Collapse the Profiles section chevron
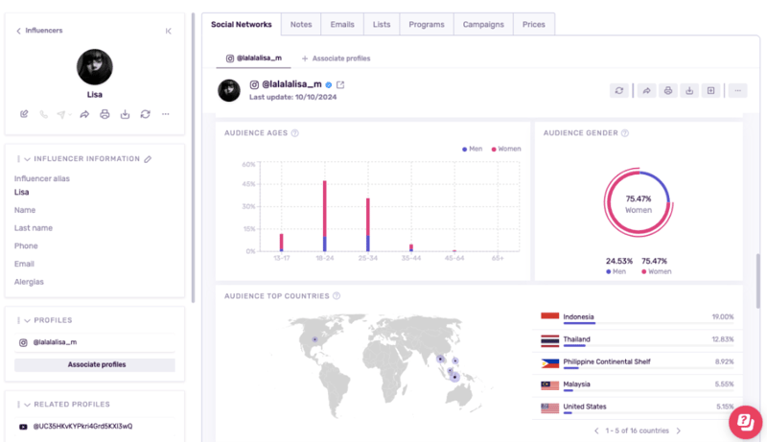Viewport: 767px width, 442px height. (x=27, y=320)
